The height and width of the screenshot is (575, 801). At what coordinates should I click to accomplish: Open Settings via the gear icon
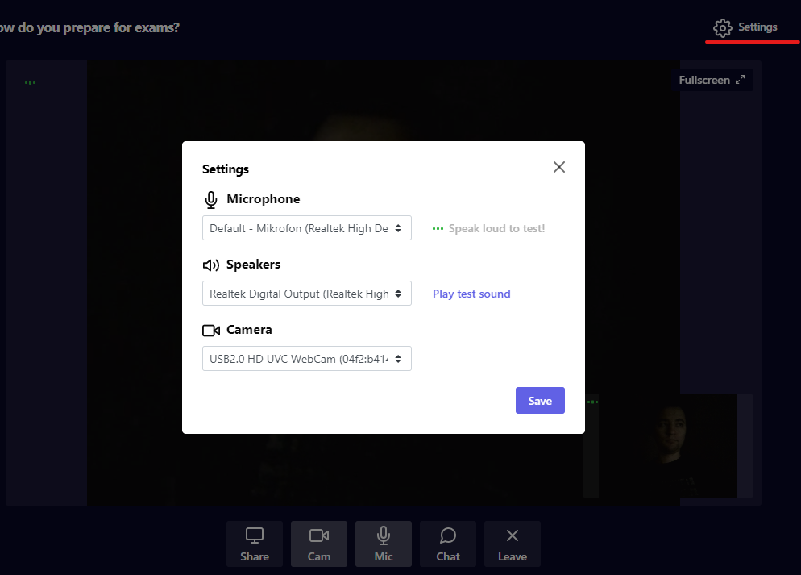722,27
